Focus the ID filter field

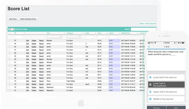pyautogui.click(x=18, y=37)
